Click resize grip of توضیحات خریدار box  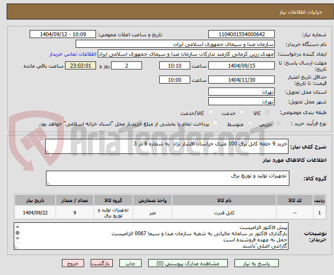[16, 247]
